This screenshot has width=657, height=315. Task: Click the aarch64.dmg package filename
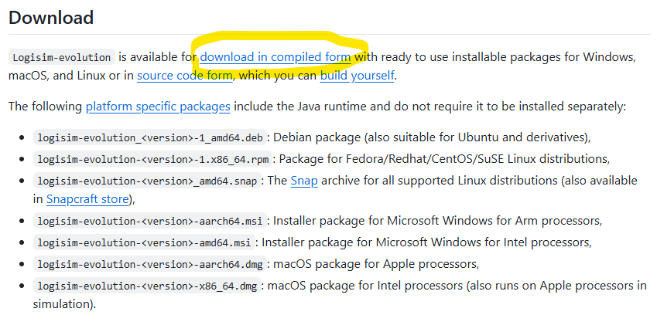(151, 264)
